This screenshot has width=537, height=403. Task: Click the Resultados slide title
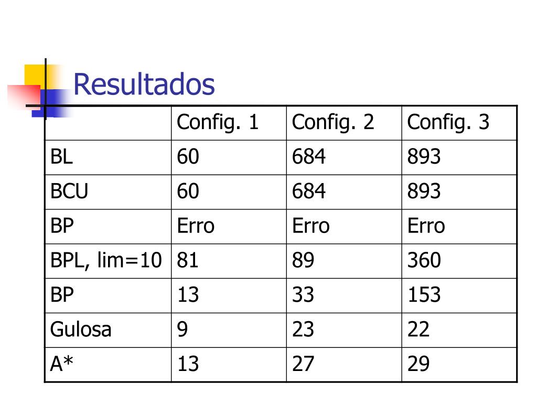(x=144, y=84)
